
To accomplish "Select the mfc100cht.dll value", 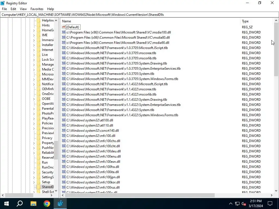I will coord(93,146).
